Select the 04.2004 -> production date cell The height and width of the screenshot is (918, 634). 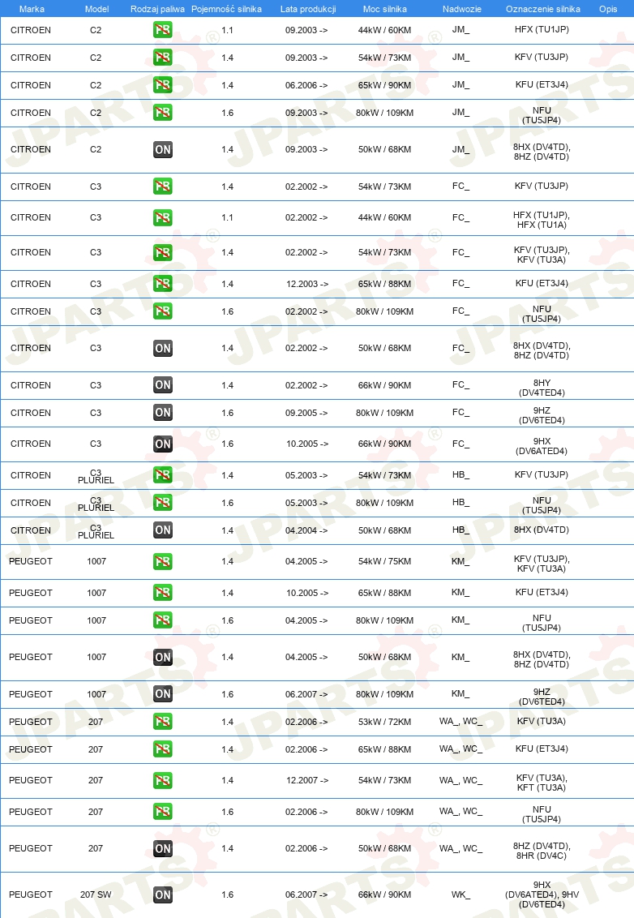point(306,530)
